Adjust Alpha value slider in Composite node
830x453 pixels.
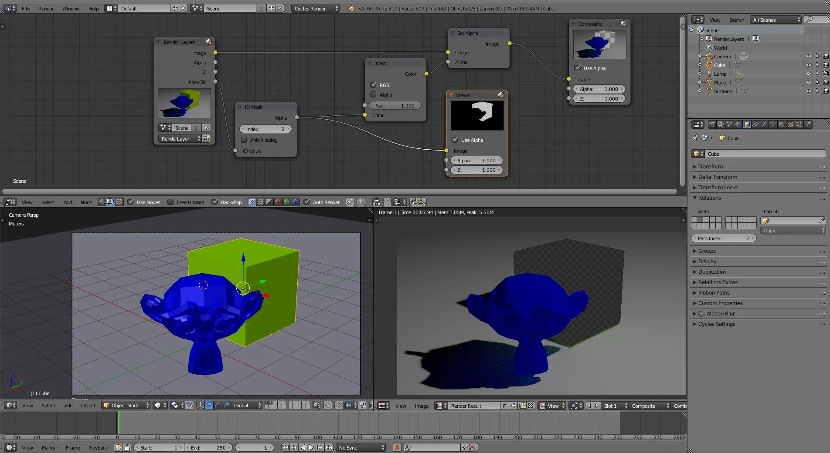[599, 89]
